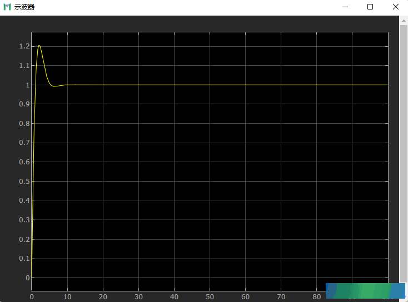Click x-axis label 80
This screenshot has width=408, height=302.
pyautogui.click(x=317, y=297)
